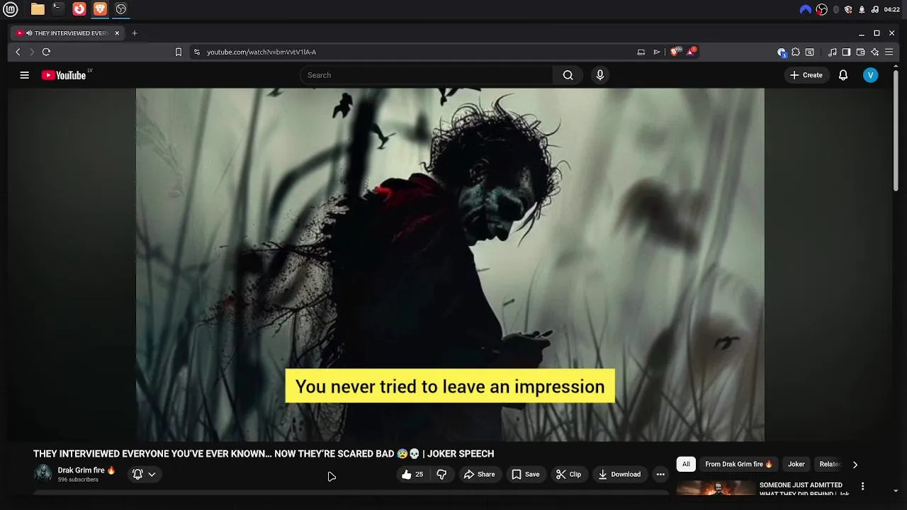
Task: Click the Brave playlist arrow icon in address bar
Action: (x=657, y=52)
